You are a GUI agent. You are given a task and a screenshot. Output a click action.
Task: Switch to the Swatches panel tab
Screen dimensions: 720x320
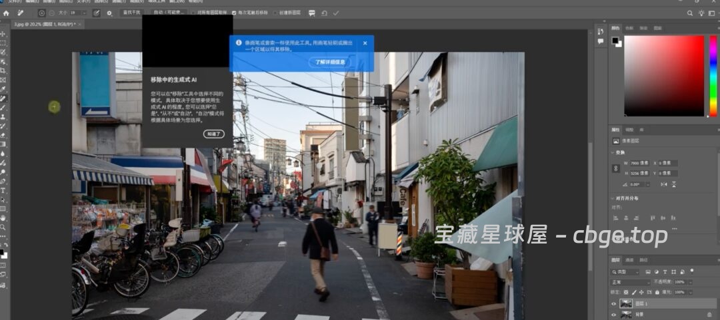click(x=629, y=29)
